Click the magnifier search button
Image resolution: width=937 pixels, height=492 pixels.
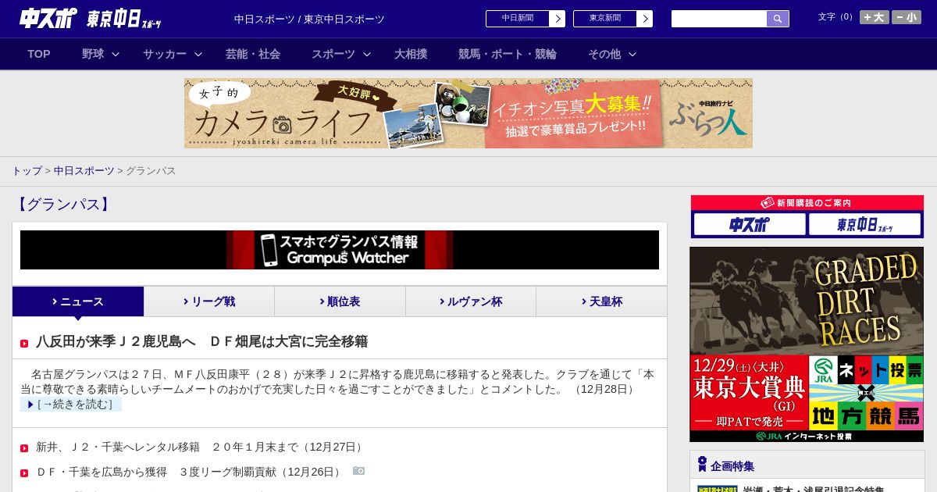778,19
